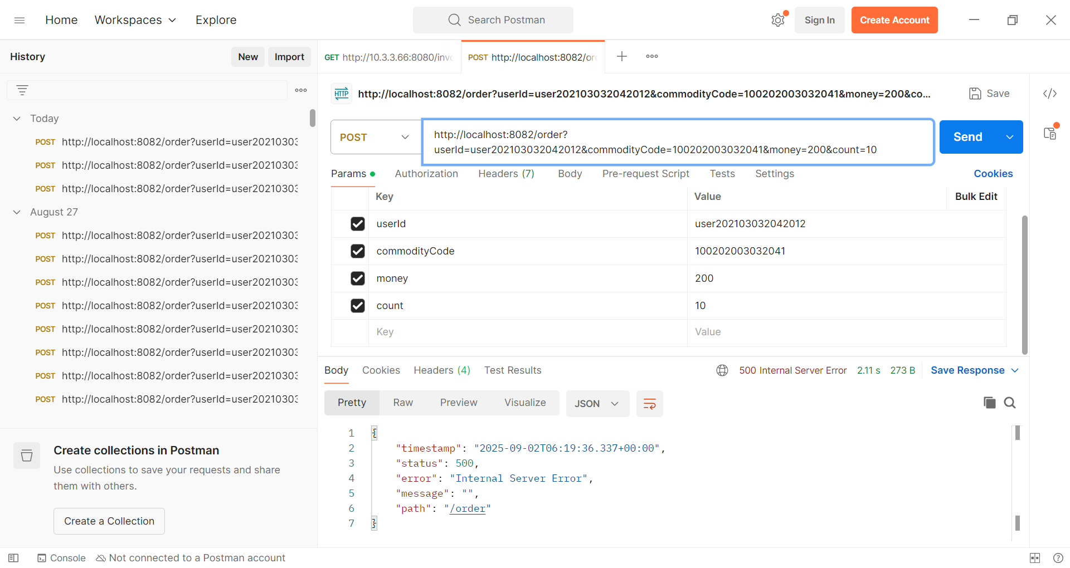Click the search magnifier in Search Postman
The width and height of the screenshot is (1070, 568).
coord(455,20)
